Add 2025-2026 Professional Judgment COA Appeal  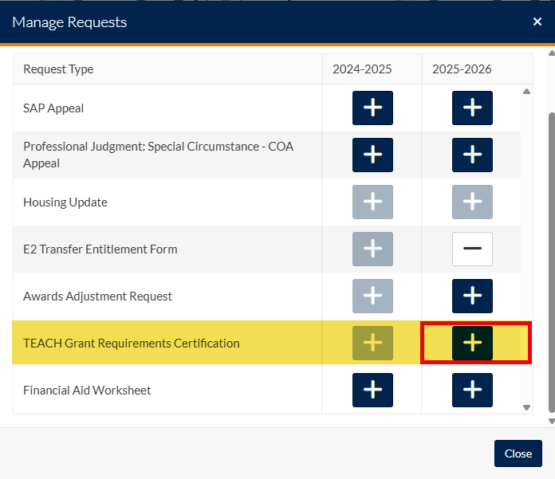(x=472, y=155)
